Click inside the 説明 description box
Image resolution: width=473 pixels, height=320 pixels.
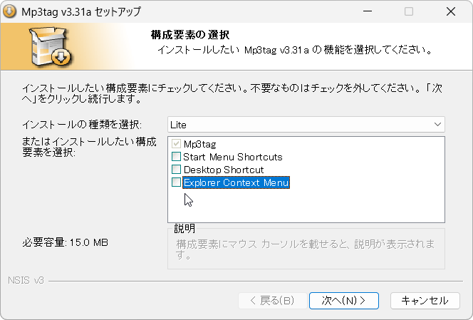(306, 249)
